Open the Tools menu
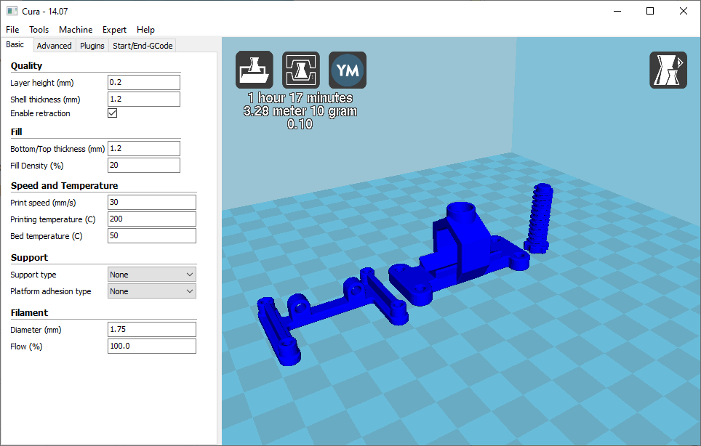 [x=39, y=30]
